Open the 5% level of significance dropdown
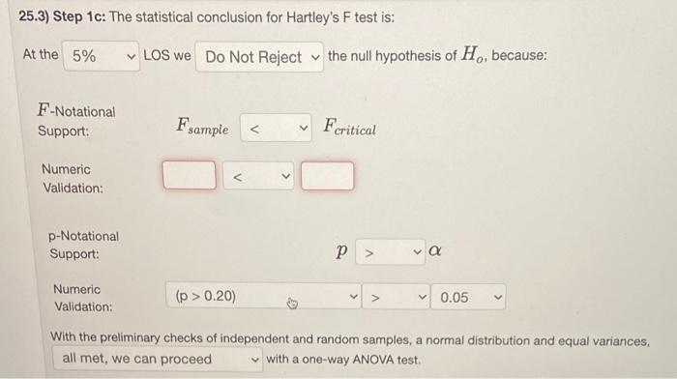 click(101, 56)
